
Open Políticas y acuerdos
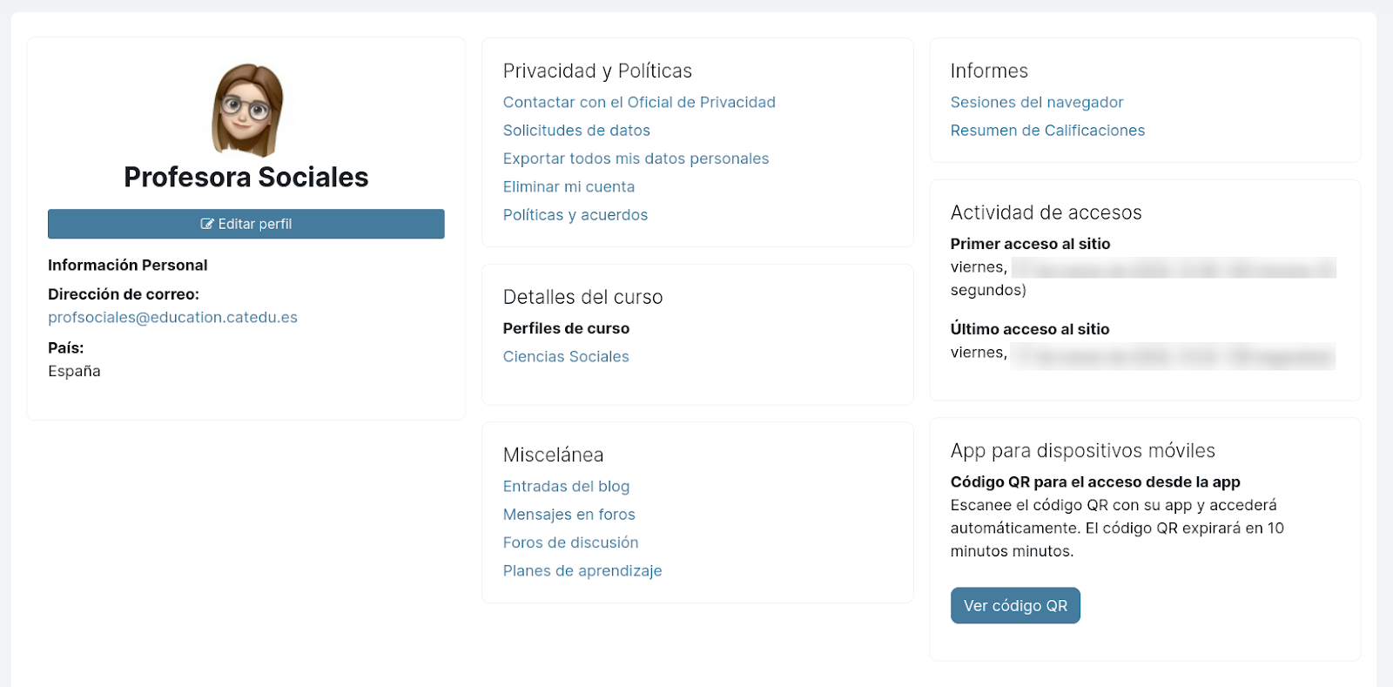coord(575,215)
